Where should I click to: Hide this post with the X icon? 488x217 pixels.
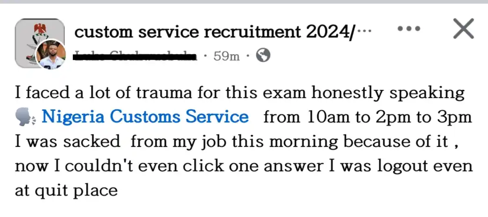pyautogui.click(x=463, y=30)
